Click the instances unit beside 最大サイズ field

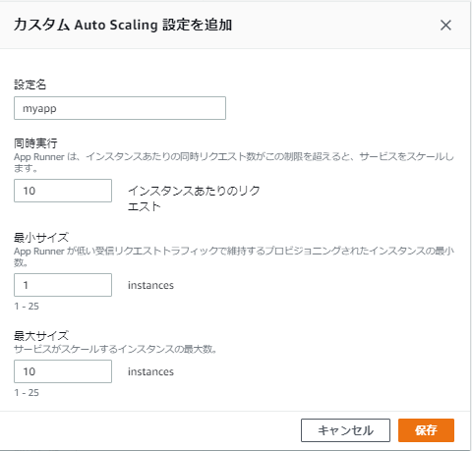(x=150, y=371)
